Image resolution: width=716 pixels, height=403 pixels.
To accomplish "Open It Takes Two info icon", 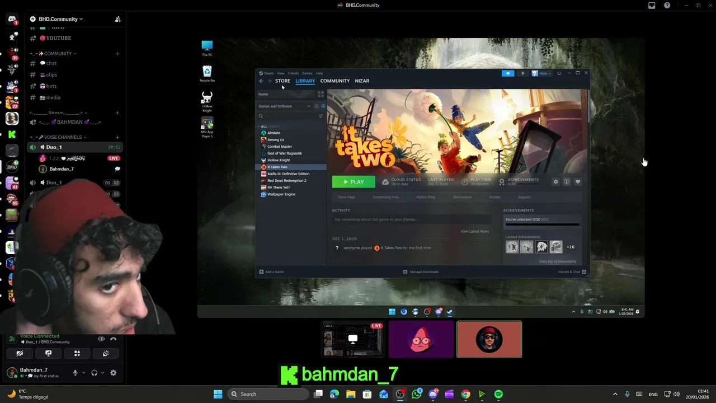I will tap(567, 182).
